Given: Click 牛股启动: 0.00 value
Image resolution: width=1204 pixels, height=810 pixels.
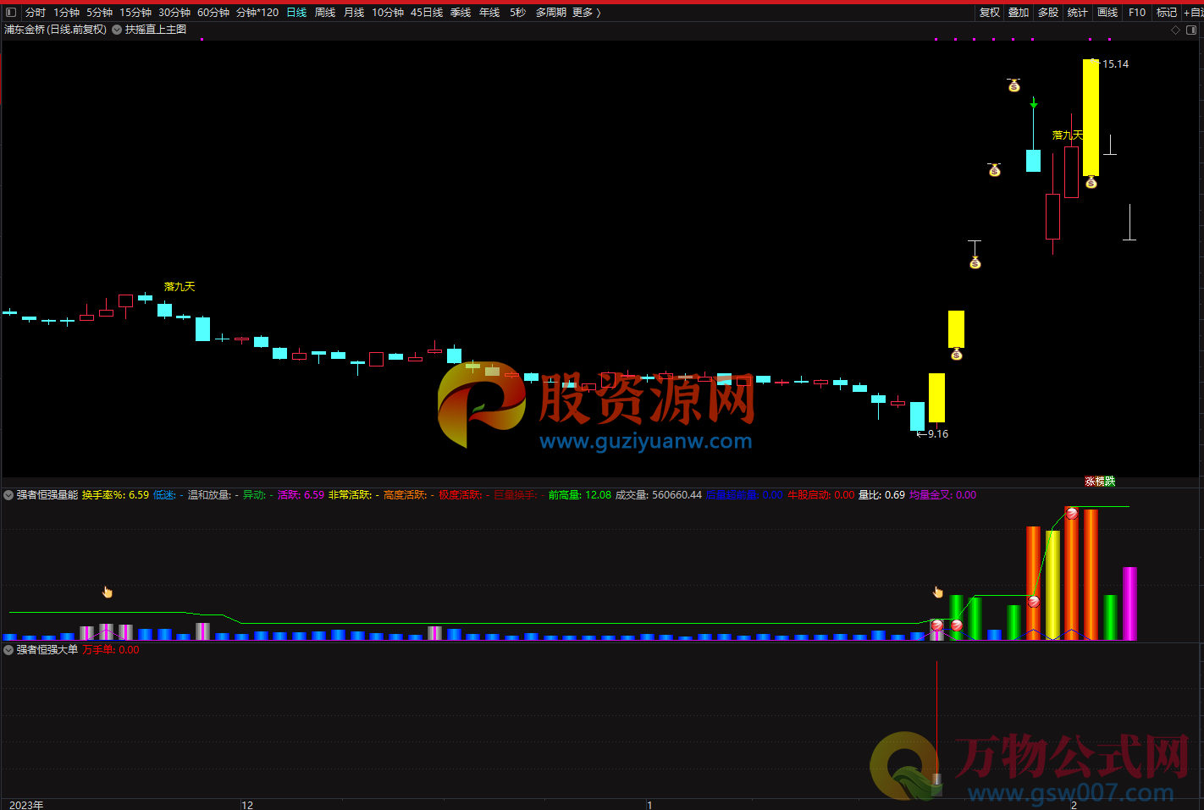Looking at the screenshot, I should (820, 495).
